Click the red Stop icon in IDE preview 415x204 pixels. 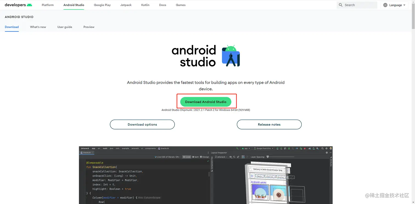click(305, 148)
